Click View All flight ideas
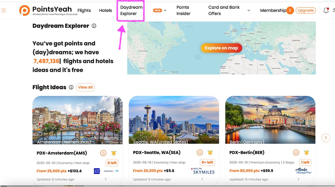The width and height of the screenshot is (335, 187). point(85,87)
